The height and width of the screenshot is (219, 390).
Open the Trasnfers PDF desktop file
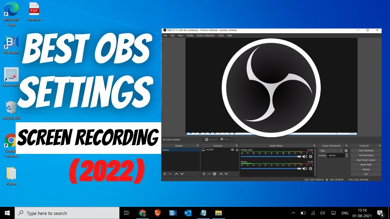tap(34, 12)
